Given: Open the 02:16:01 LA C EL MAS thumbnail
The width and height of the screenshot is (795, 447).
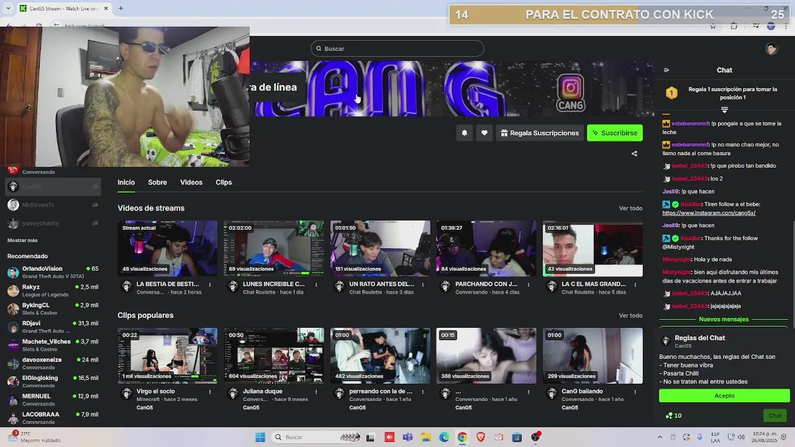Looking at the screenshot, I should click(593, 248).
